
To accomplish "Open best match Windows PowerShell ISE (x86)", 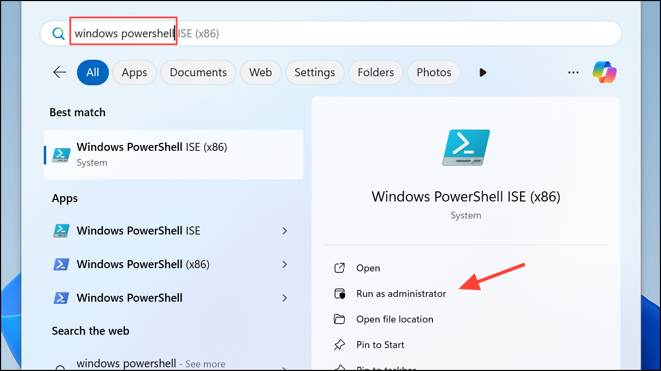I will (x=174, y=155).
